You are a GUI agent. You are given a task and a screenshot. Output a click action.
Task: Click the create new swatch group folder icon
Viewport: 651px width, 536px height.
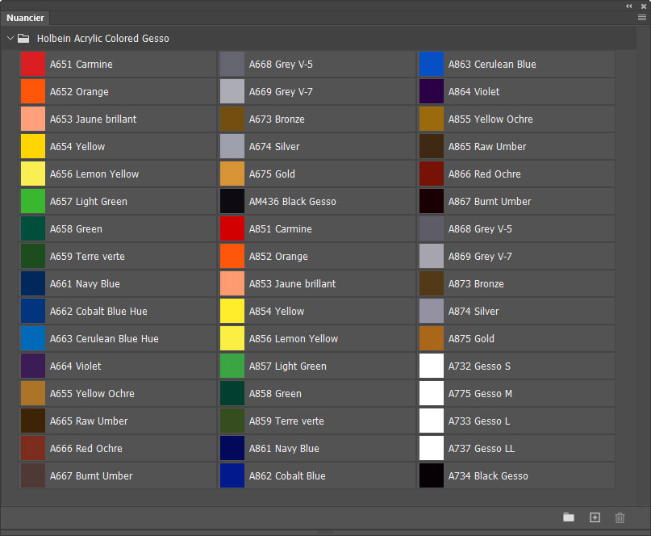click(x=569, y=517)
